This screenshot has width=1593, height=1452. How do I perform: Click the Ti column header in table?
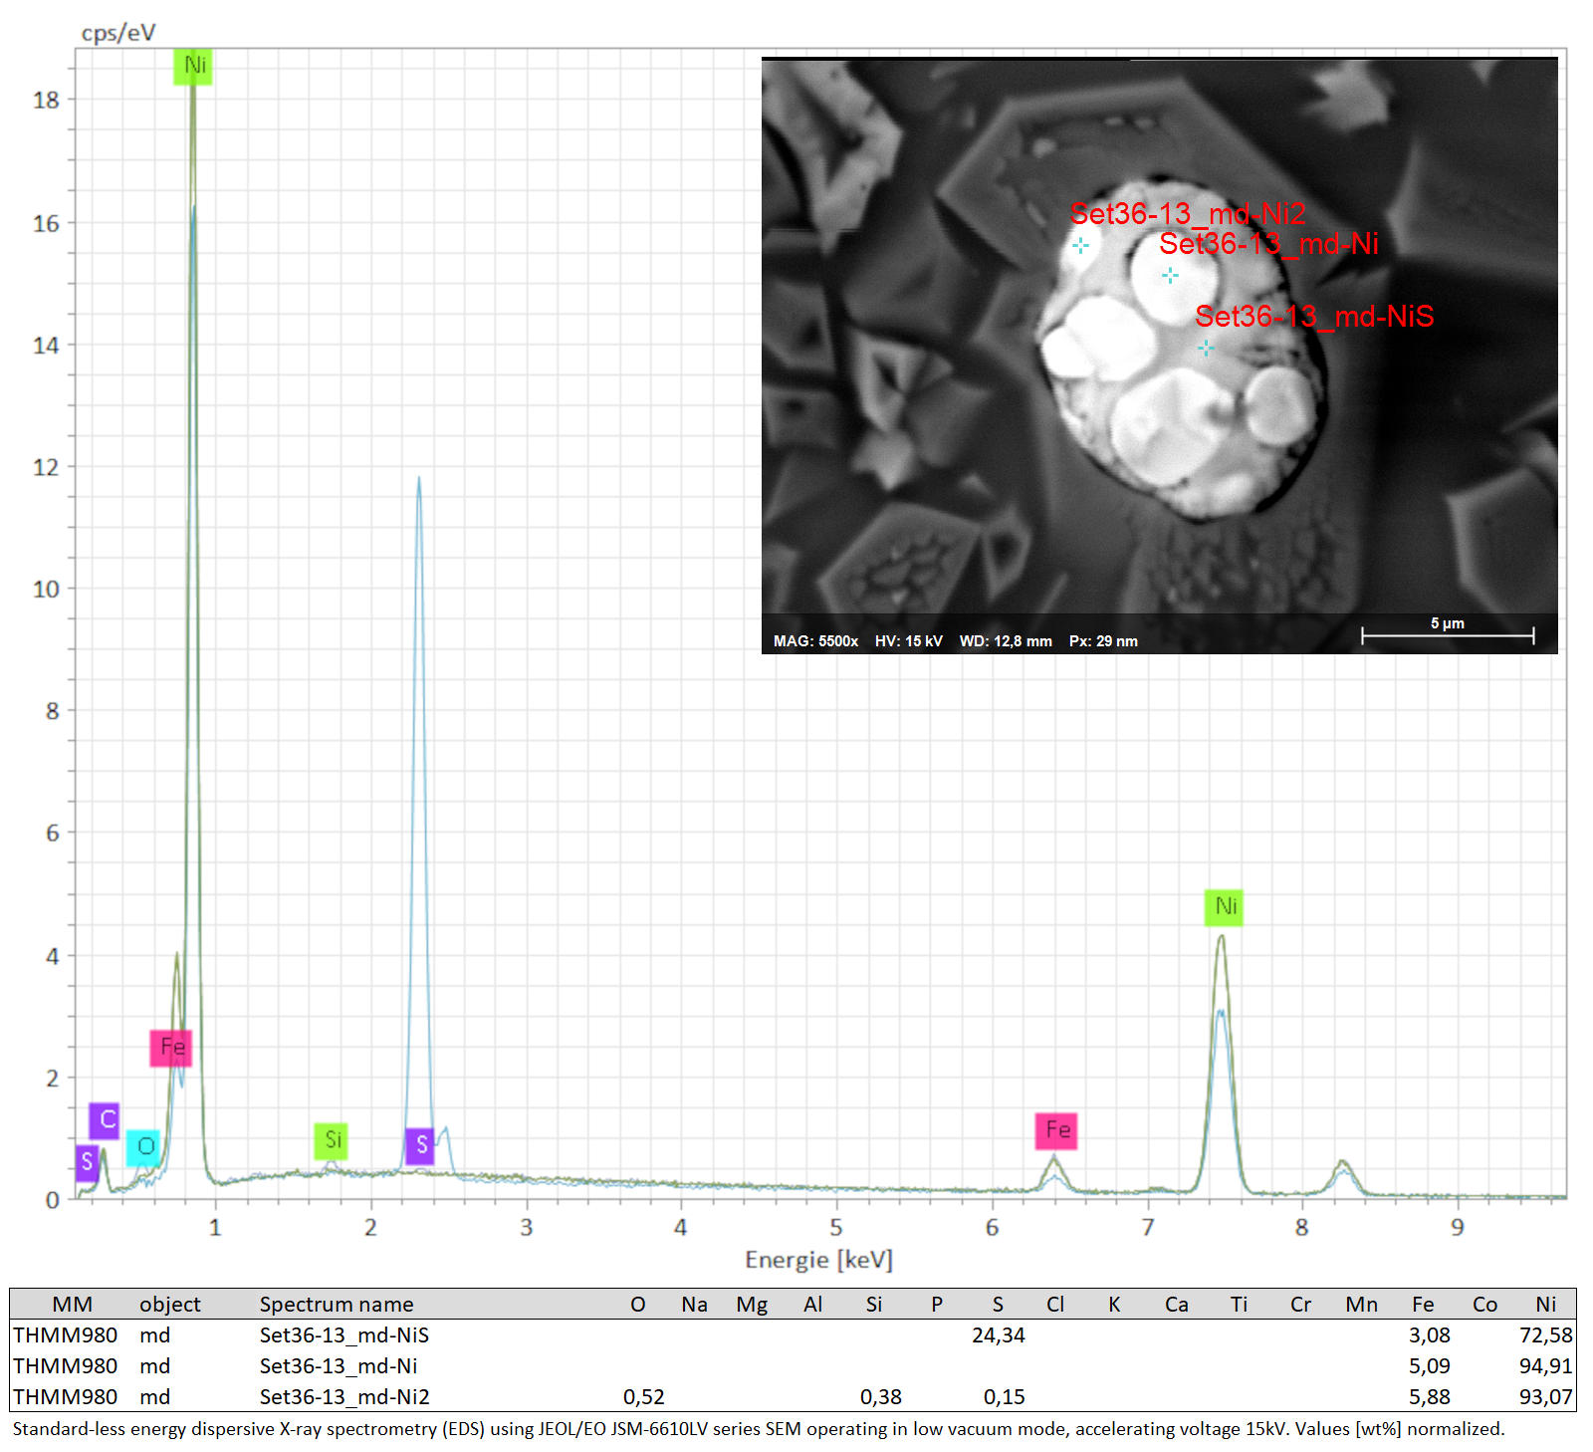[1239, 1305]
